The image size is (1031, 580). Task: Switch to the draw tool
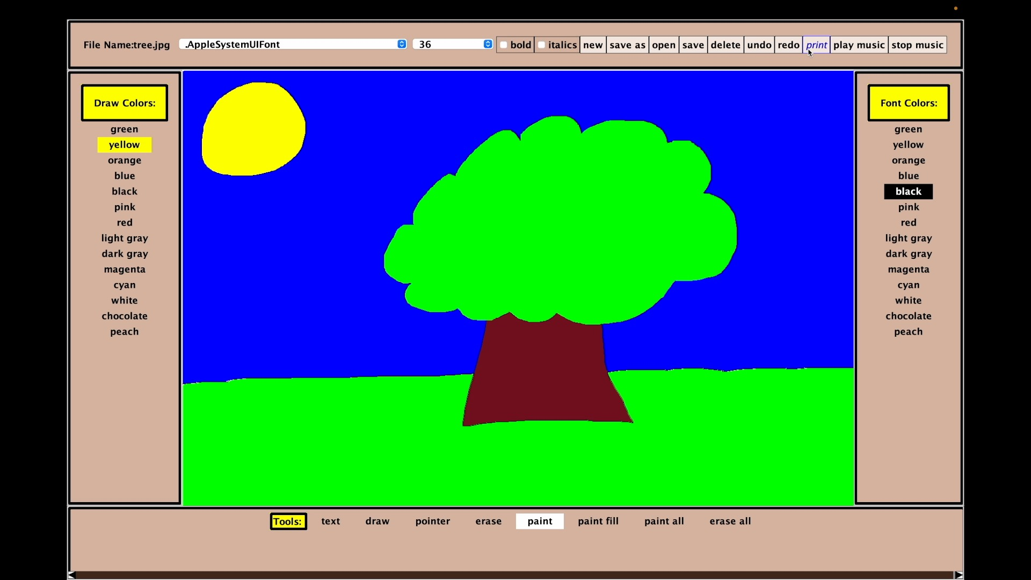point(377,521)
